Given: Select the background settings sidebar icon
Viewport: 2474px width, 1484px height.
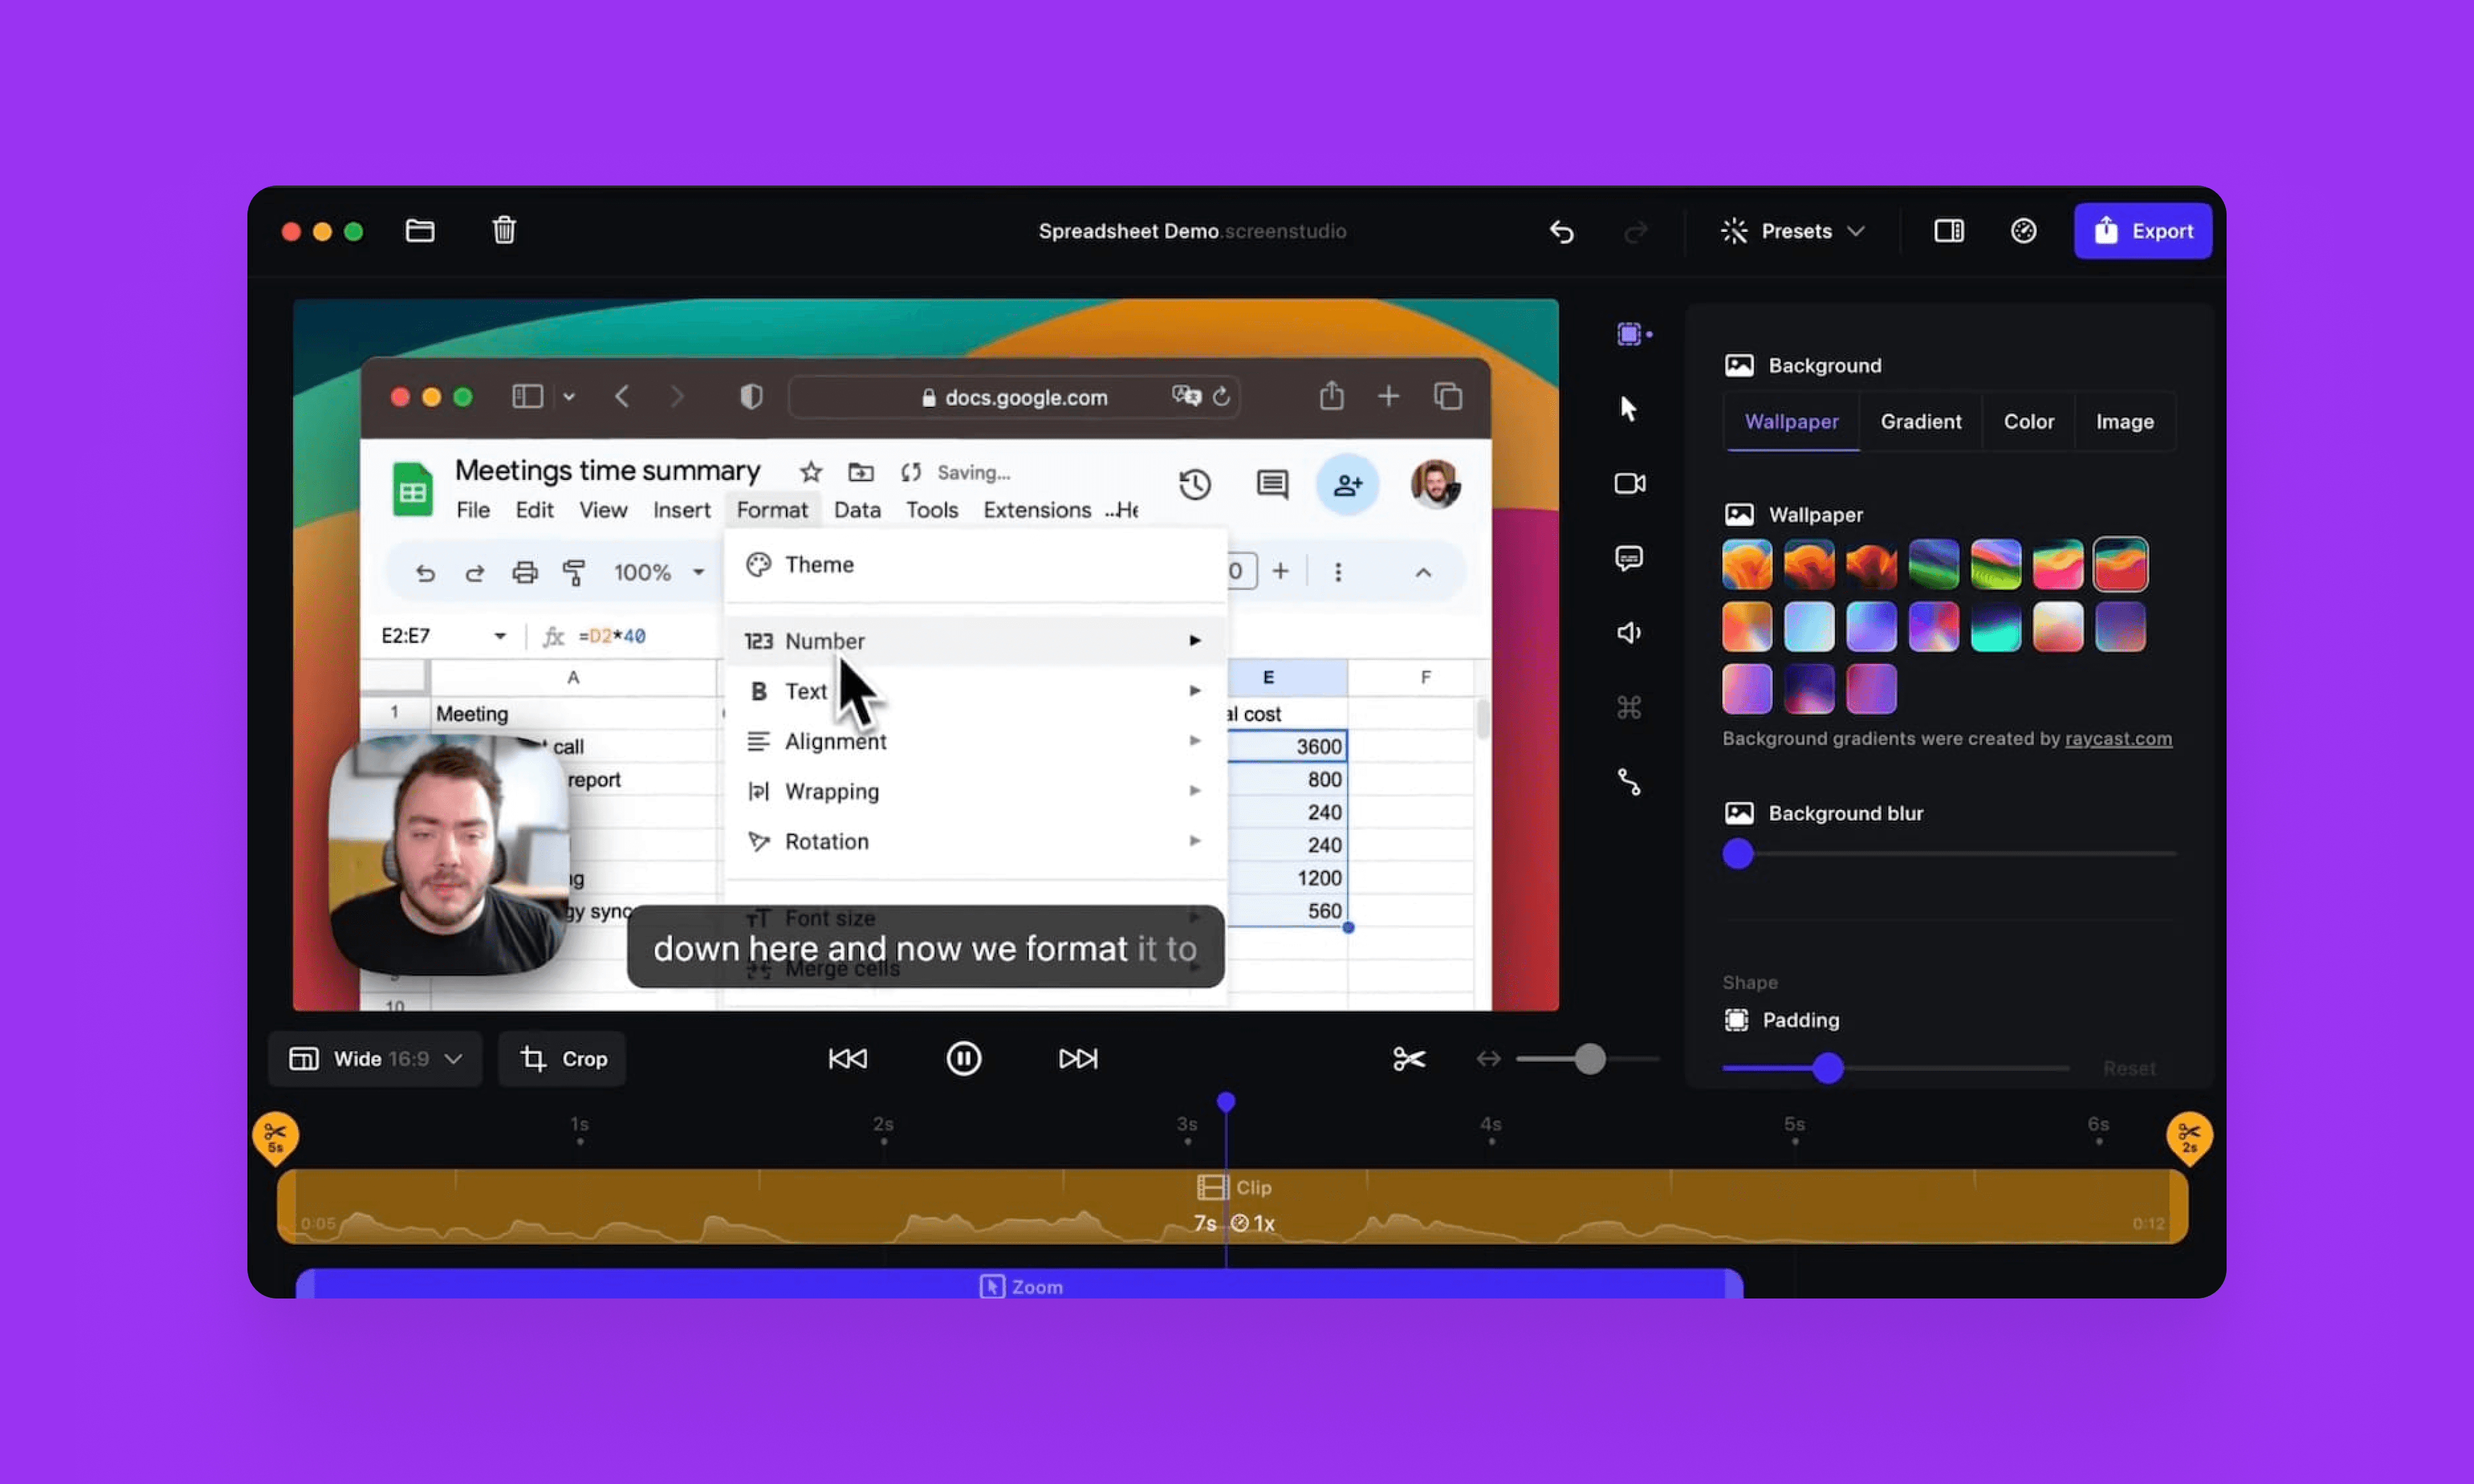Looking at the screenshot, I should (1631, 334).
